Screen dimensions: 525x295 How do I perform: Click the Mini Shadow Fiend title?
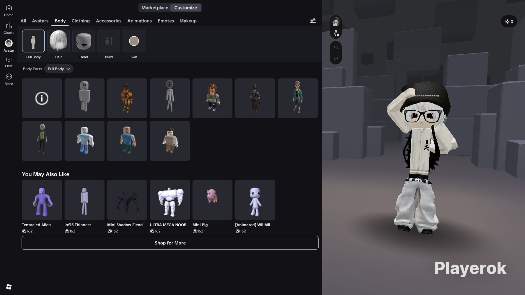[125, 225]
